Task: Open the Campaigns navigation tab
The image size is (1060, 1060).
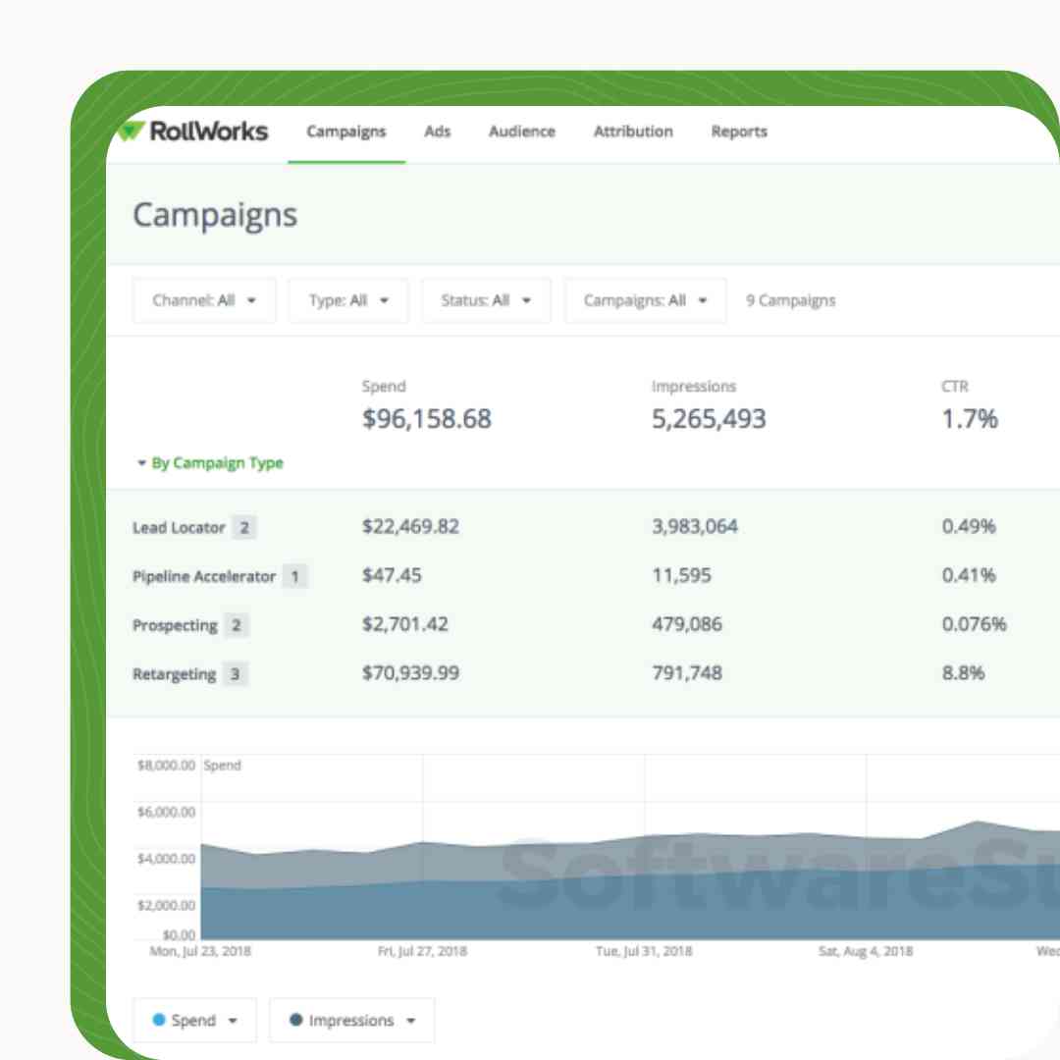Action: (346, 132)
